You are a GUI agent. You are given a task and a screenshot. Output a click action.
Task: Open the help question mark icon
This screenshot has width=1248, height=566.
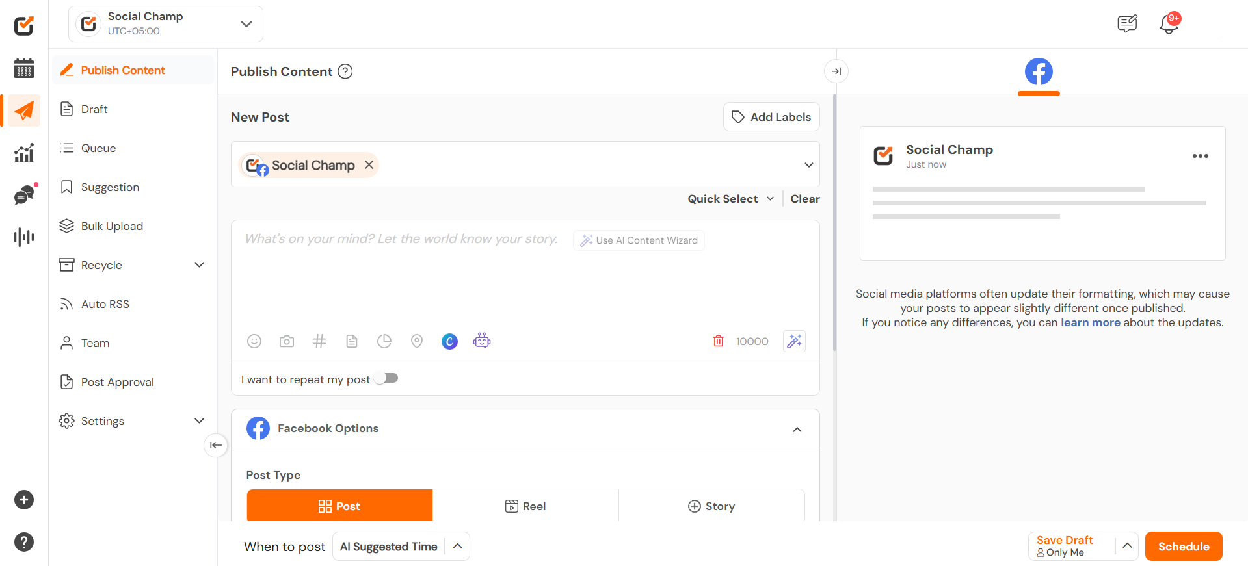pyautogui.click(x=24, y=542)
